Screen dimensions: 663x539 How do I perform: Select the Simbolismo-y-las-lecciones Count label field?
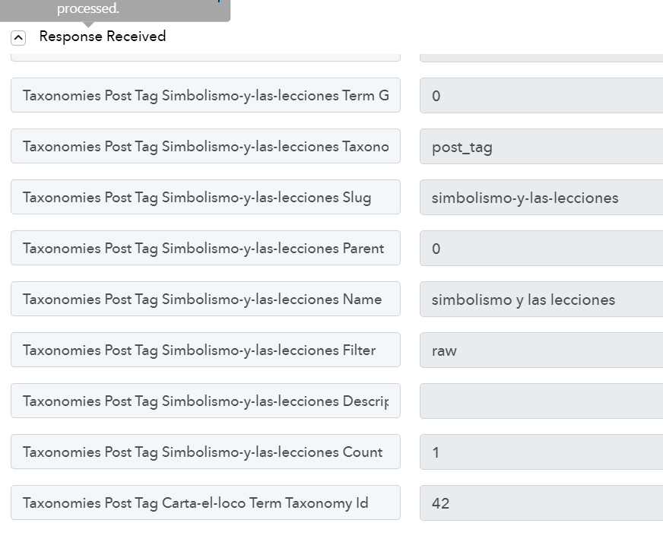[205, 452]
